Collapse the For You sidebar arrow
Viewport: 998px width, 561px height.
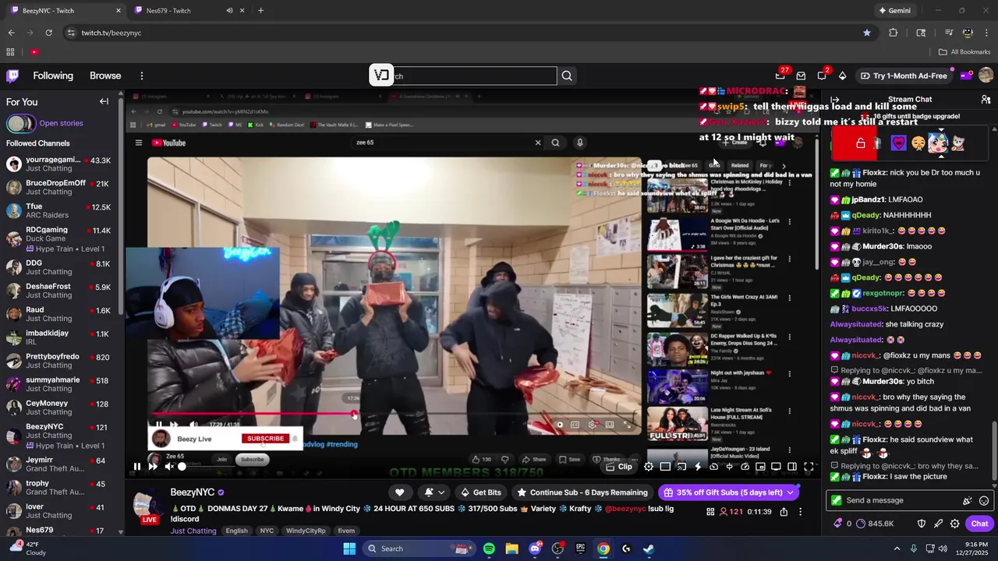pos(104,101)
